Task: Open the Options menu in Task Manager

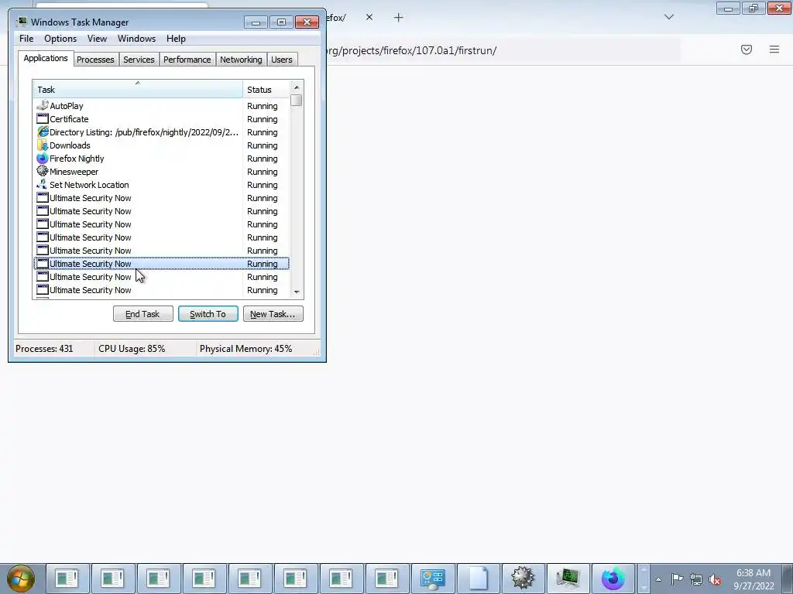Action: click(60, 39)
